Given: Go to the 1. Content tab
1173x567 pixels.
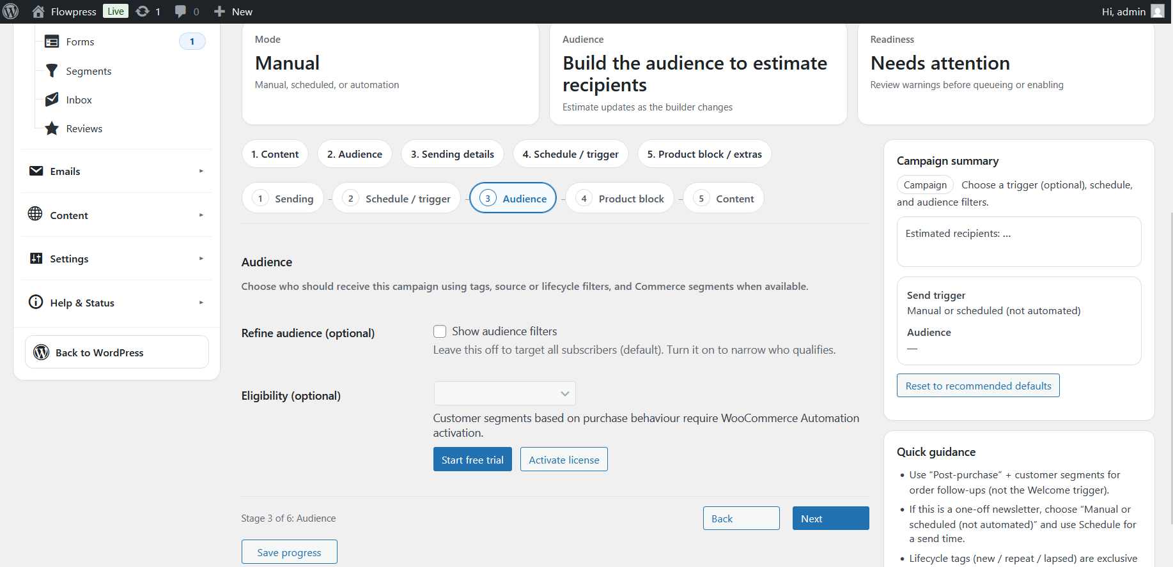Looking at the screenshot, I should pyautogui.click(x=275, y=154).
